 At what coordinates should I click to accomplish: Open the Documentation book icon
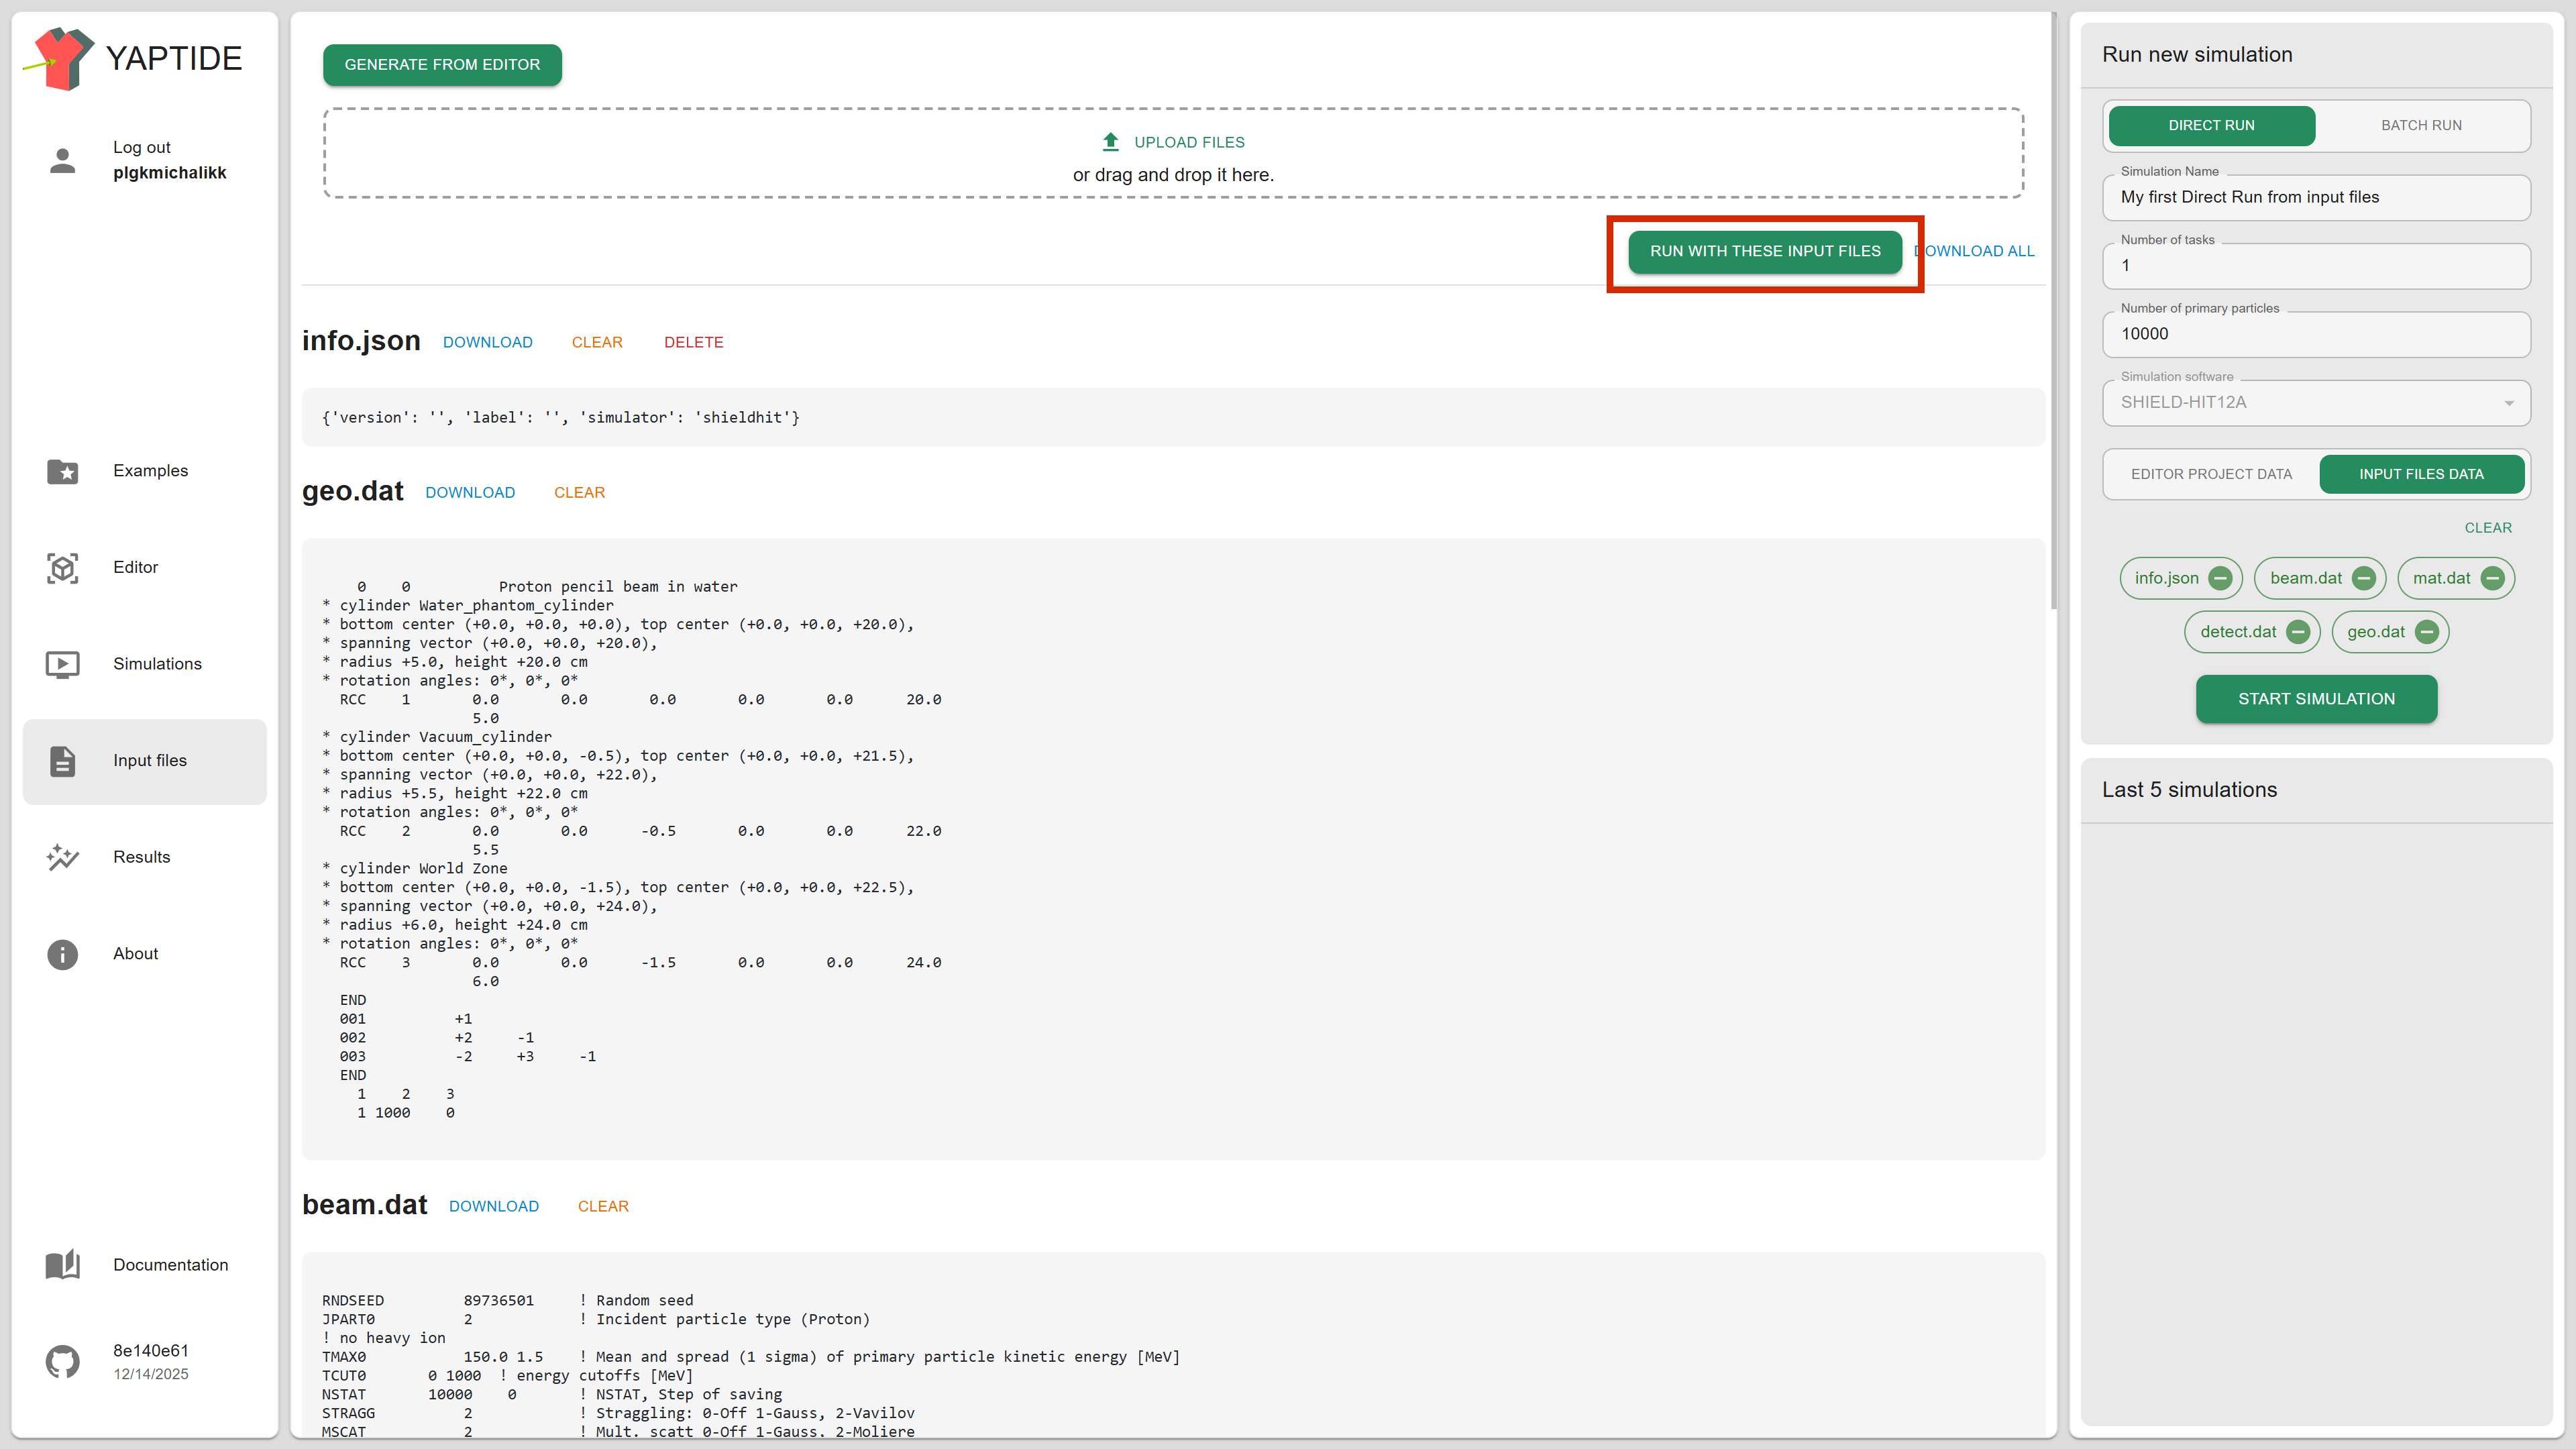[62, 1265]
